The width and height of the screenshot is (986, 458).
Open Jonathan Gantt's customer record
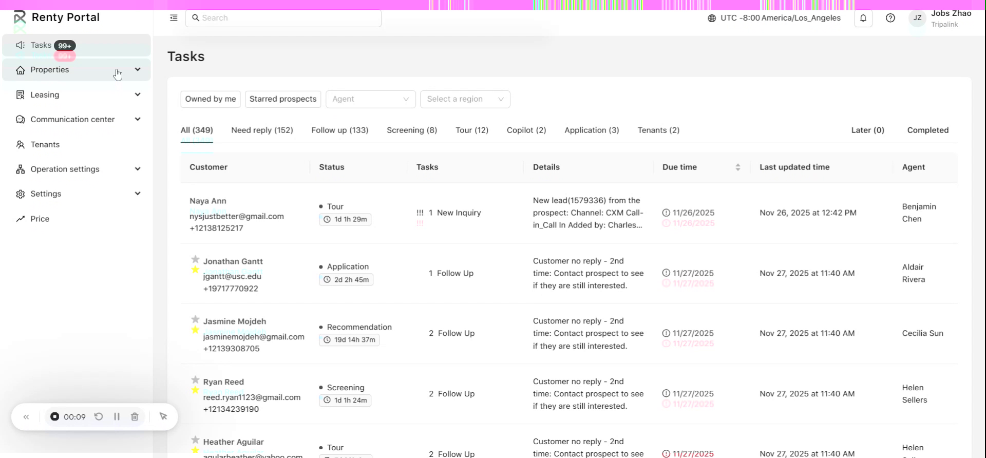click(233, 261)
